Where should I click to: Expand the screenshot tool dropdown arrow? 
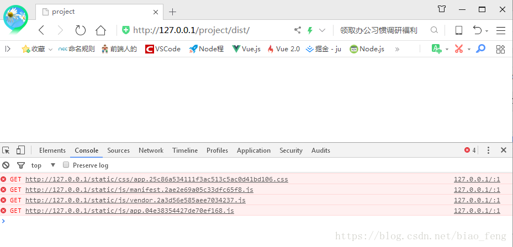pos(469,50)
